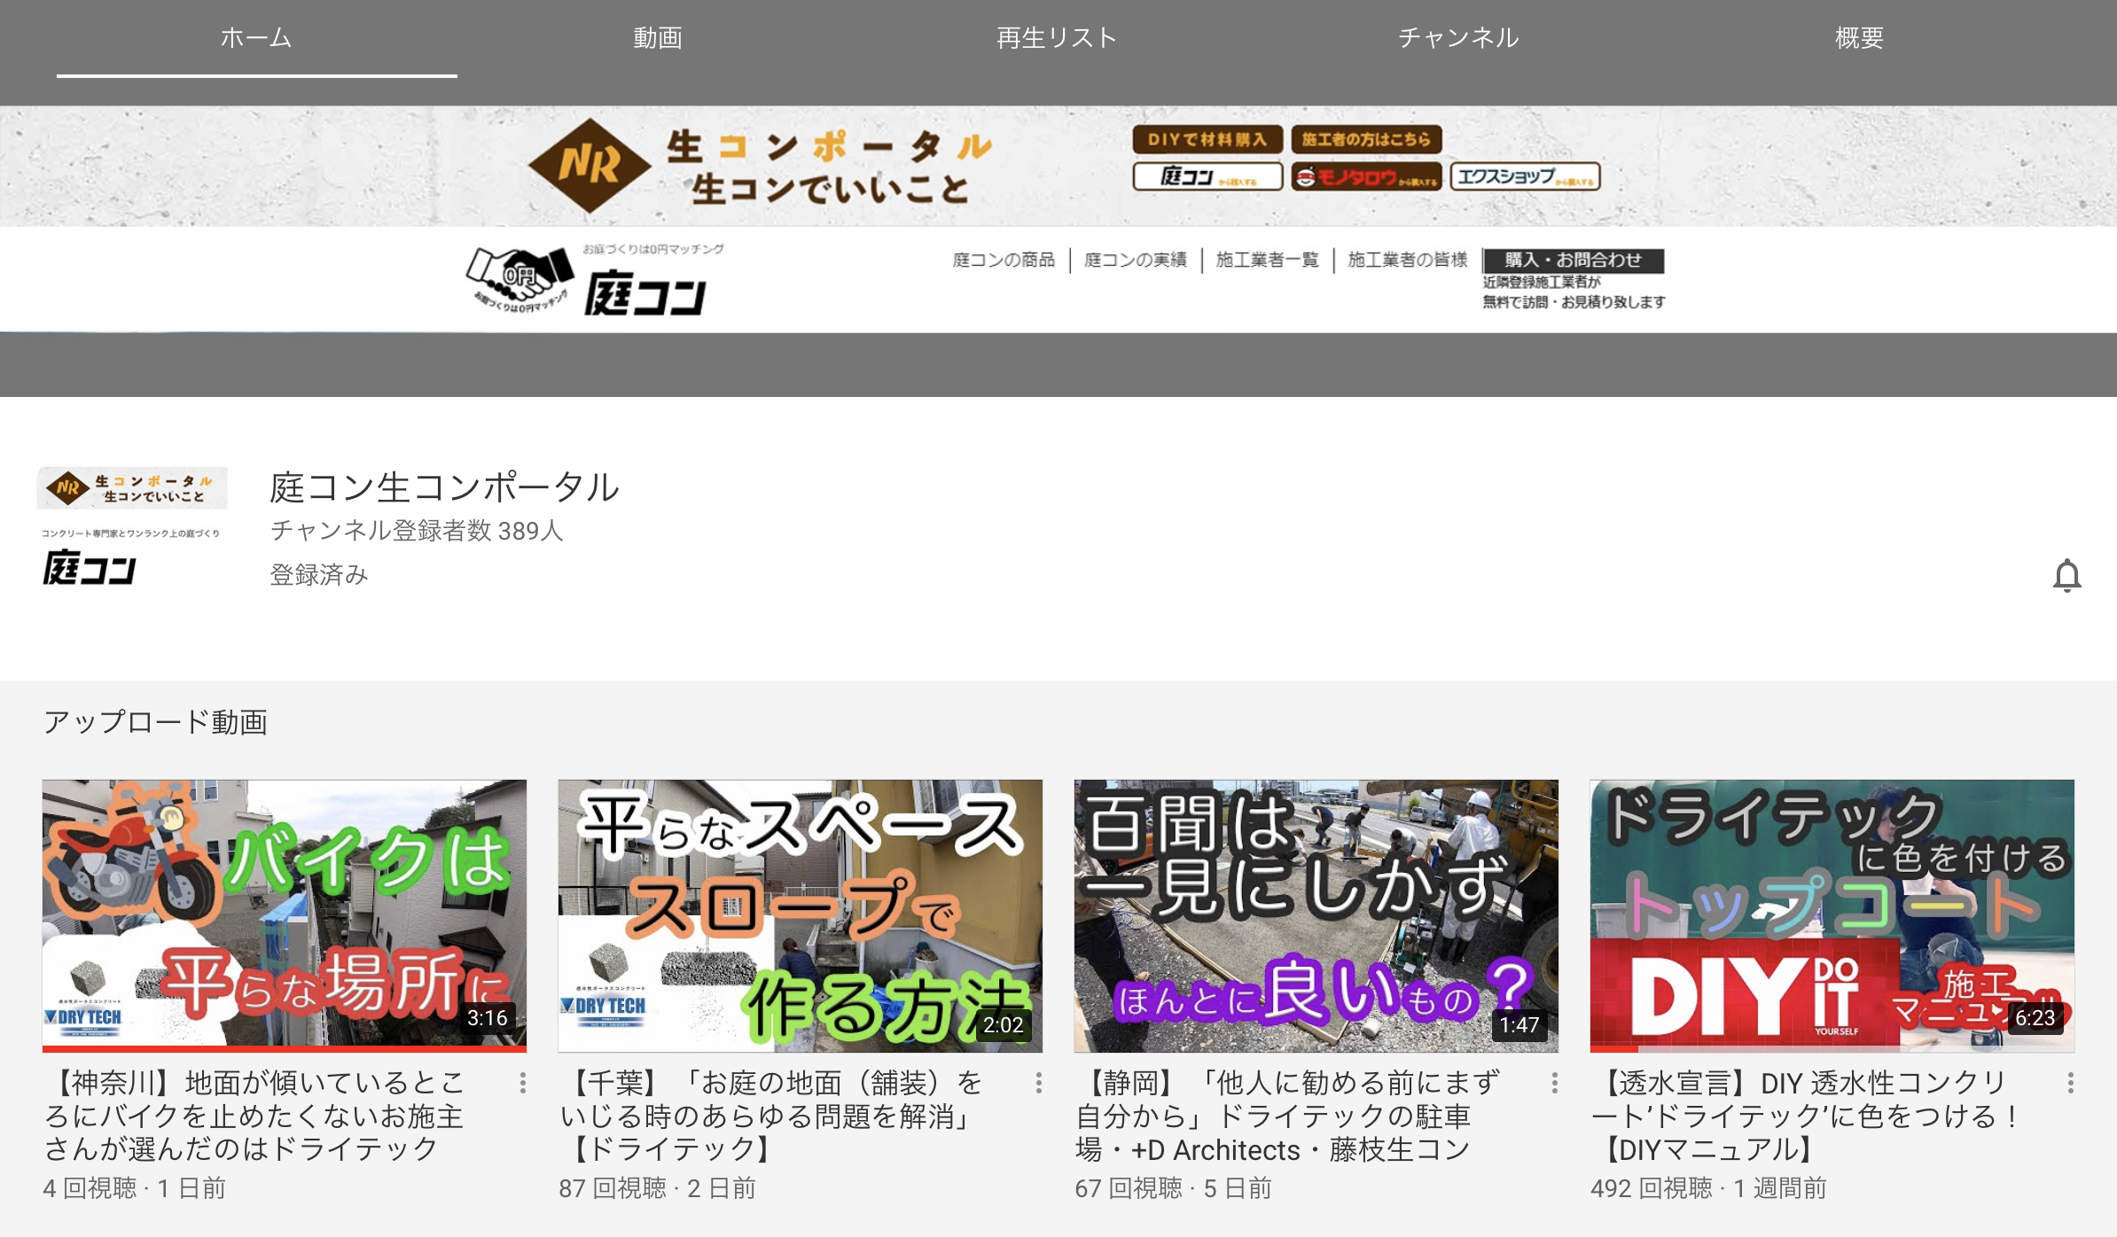Go to the チャンネル tab

tap(1458, 38)
